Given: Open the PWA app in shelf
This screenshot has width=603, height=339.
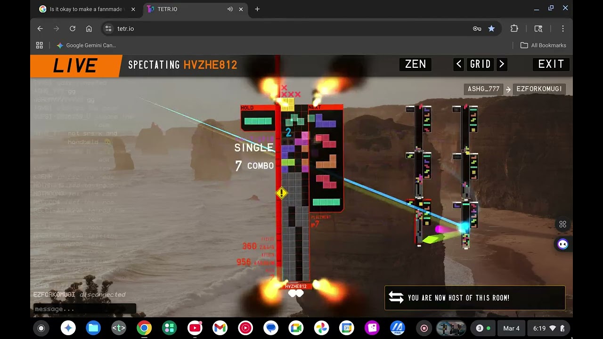Looking at the screenshot, I should click(398, 328).
